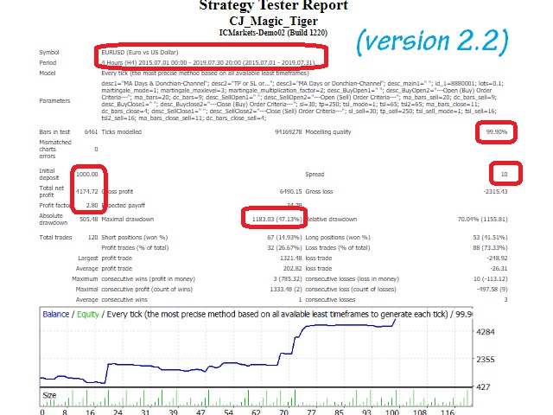553x415 pixels.
Task: Select the -248.92 largest loss trade value
Action: pyautogui.click(x=497, y=259)
